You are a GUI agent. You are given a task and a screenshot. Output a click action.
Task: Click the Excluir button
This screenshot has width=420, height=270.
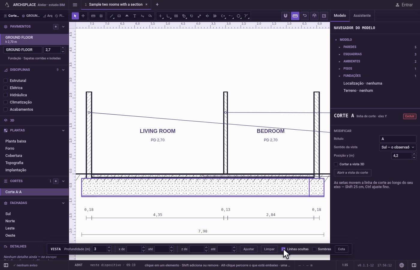point(409,116)
